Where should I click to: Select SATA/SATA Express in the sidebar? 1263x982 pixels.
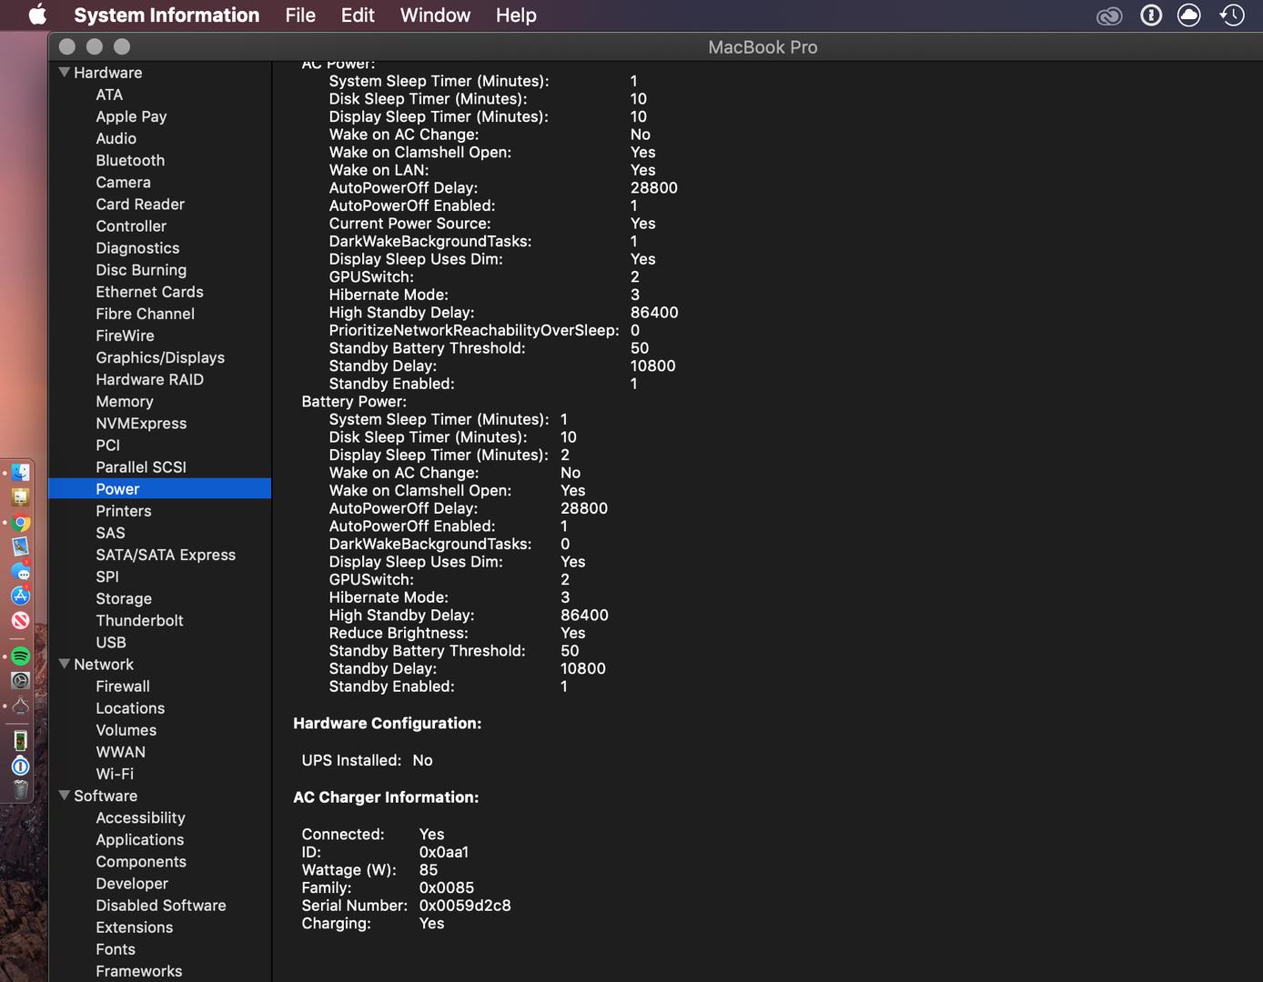click(166, 555)
